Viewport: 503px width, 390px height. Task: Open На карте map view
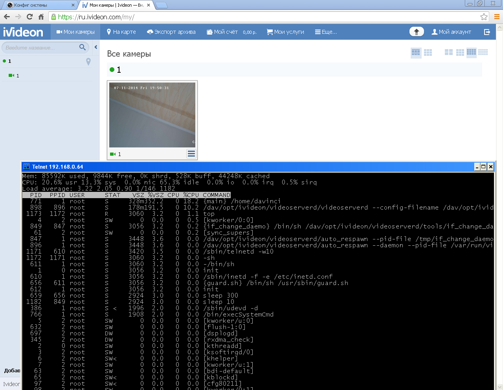(121, 32)
